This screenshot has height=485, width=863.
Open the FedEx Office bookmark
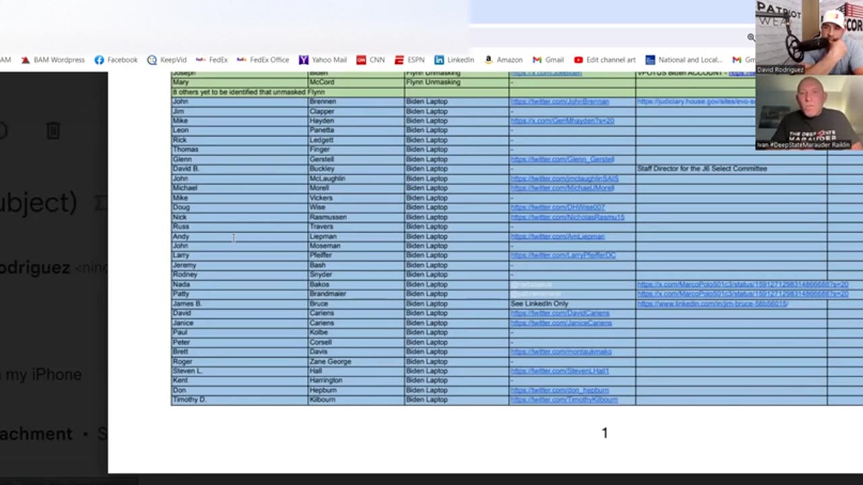[263, 60]
